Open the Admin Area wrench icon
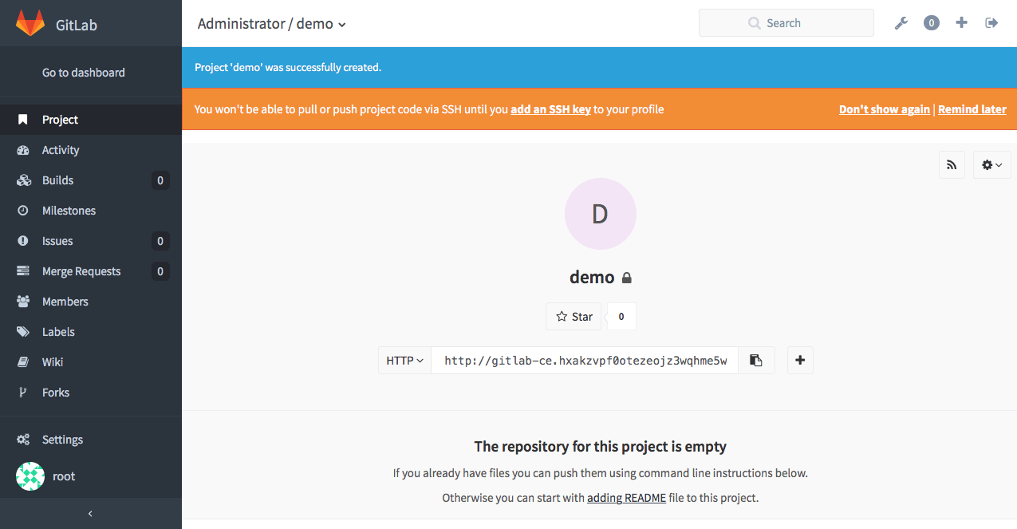 click(x=901, y=22)
